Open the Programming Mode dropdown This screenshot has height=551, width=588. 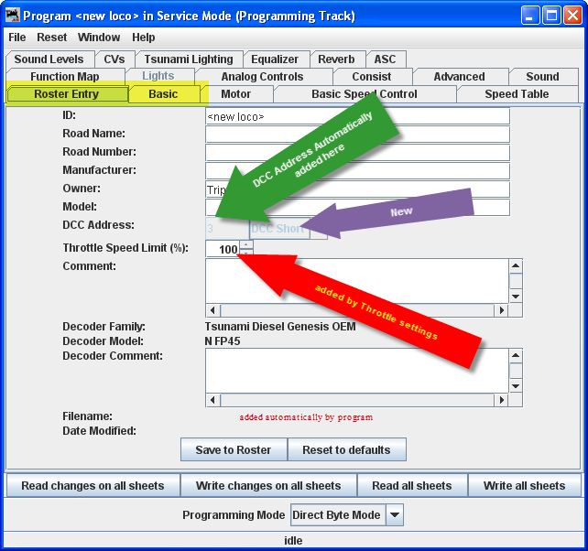[394, 515]
